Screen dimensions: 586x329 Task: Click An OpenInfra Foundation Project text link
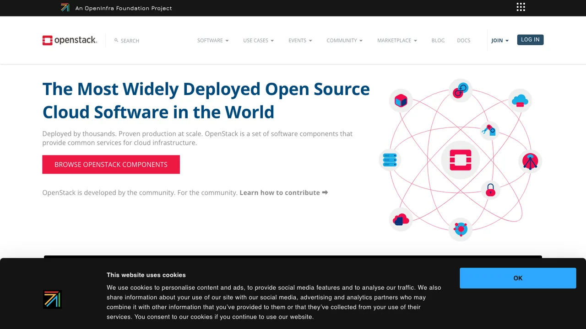[x=124, y=8]
